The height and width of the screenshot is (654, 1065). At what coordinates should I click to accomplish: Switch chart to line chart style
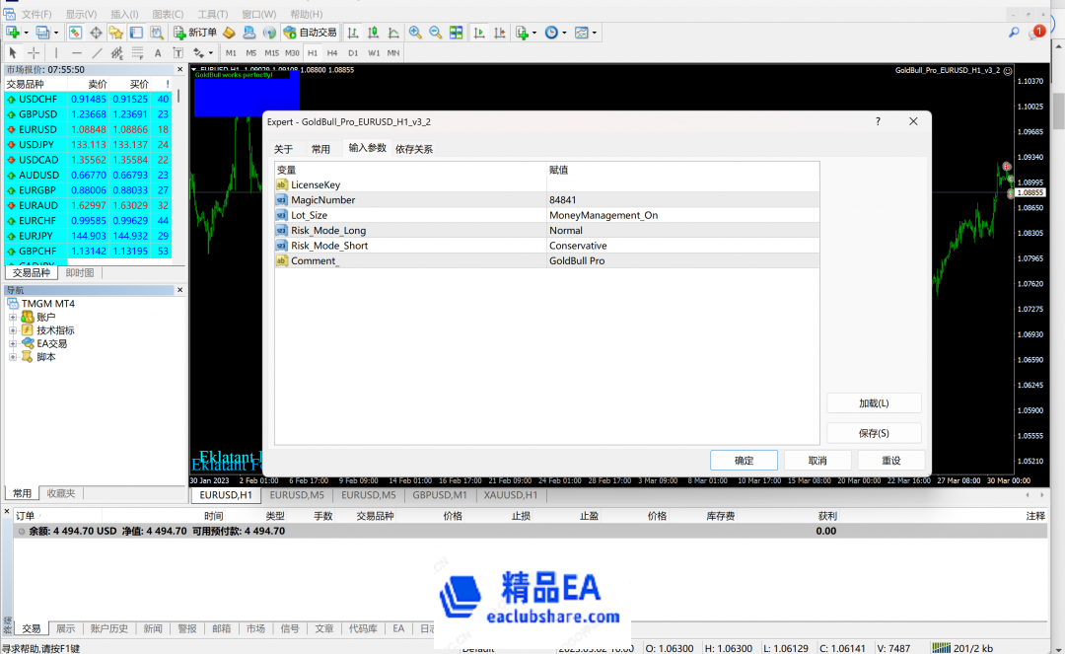[393, 32]
